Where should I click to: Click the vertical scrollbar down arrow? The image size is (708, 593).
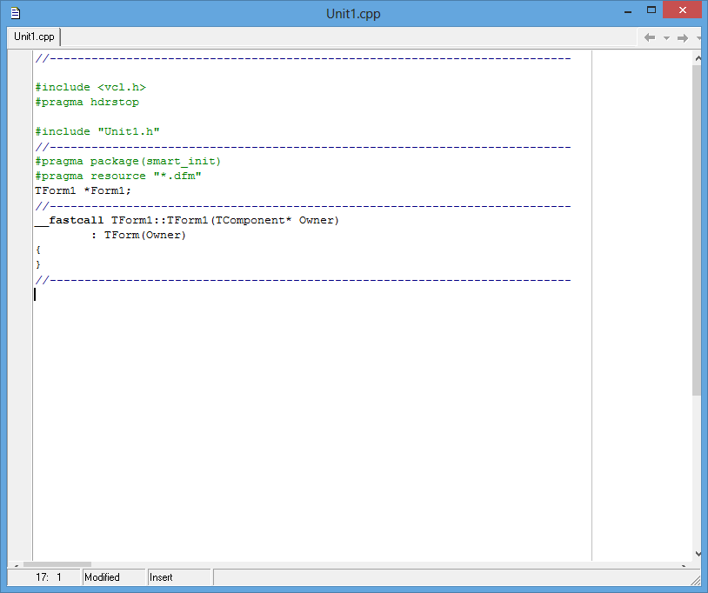(698, 553)
